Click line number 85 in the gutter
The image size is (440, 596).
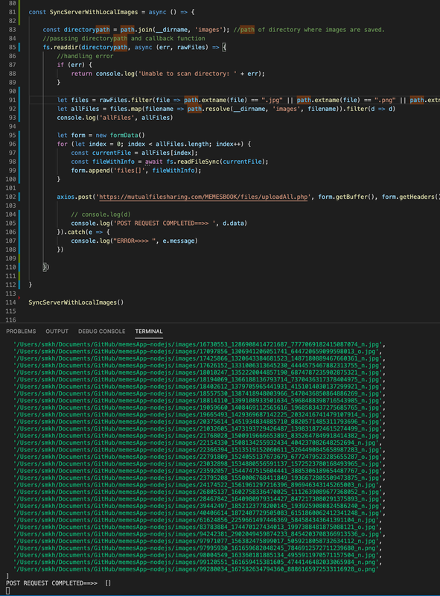point(12,47)
